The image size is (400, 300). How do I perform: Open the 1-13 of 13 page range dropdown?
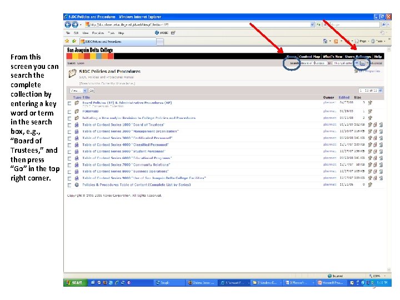click(371, 91)
